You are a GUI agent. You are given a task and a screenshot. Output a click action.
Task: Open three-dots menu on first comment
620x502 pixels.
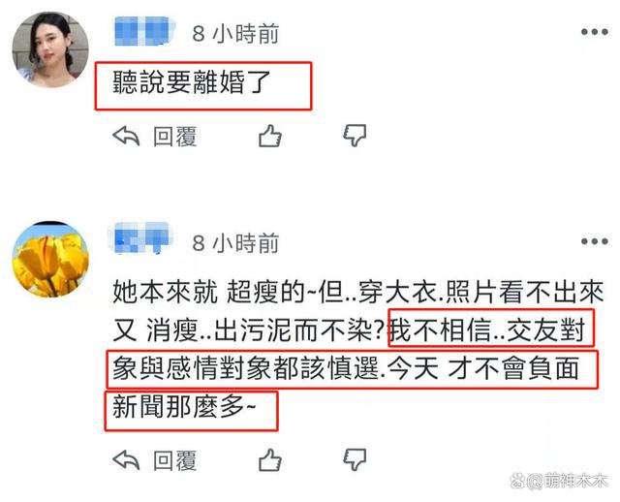pyautogui.click(x=594, y=32)
